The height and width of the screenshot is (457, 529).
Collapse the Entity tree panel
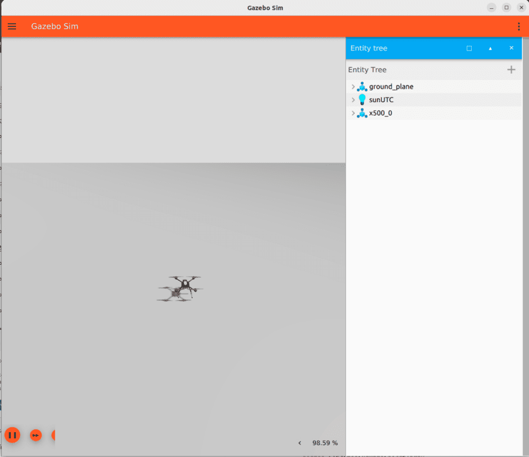(490, 48)
